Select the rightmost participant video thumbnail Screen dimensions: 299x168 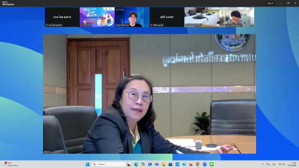pyautogui.click(x=237, y=17)
